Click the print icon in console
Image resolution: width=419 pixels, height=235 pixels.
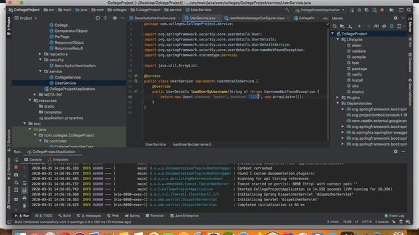pyautogui.click(x=24, y=198)
